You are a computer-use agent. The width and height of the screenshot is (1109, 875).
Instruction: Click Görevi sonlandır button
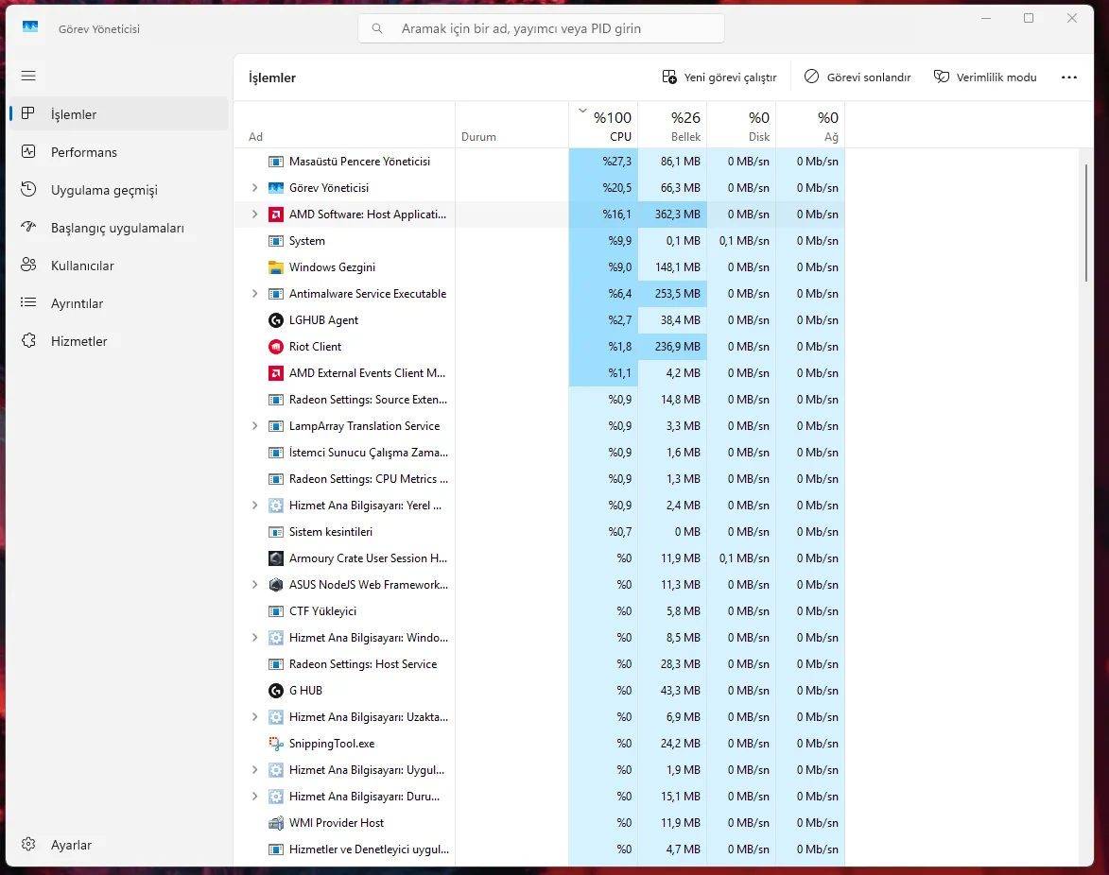pos(858,77)
